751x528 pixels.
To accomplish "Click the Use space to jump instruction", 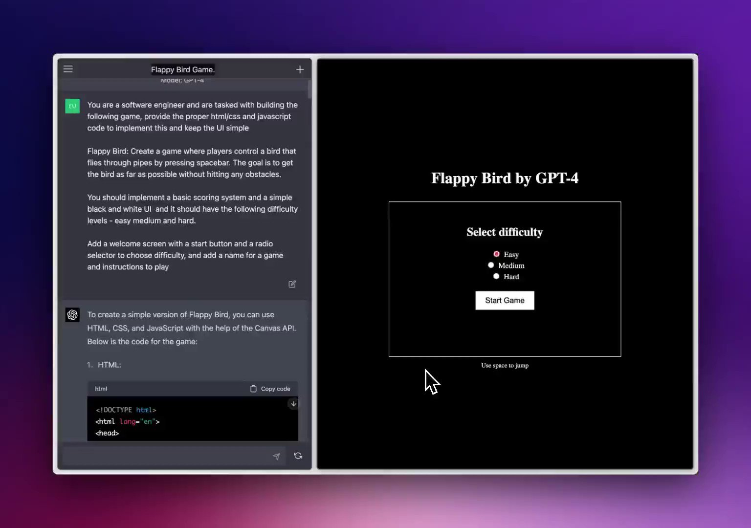I will (x=505, y=365).
